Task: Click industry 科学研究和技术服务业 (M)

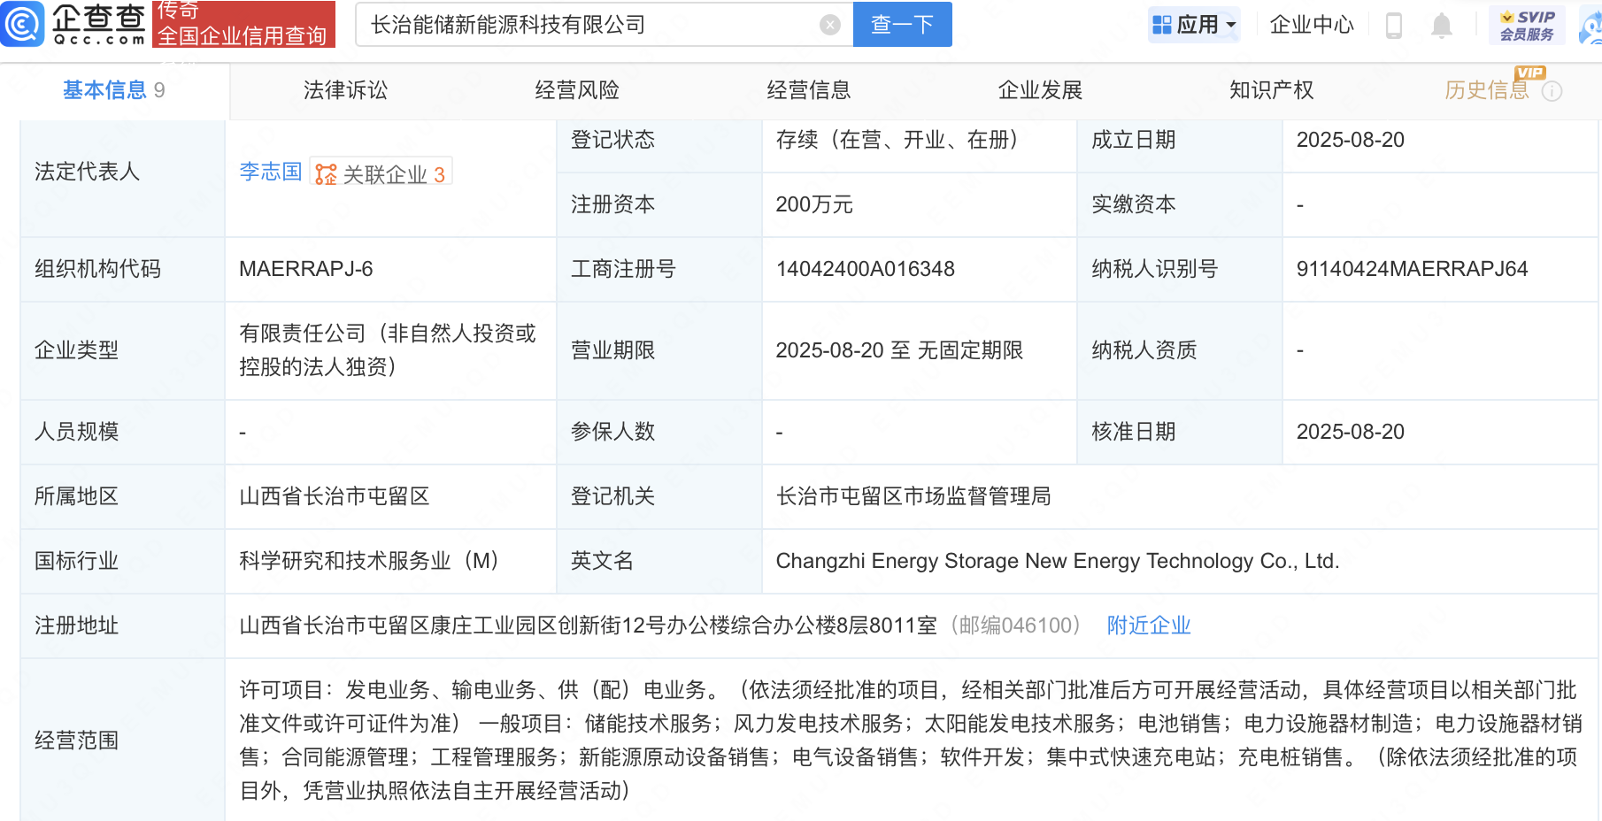Action: [370, 561]
